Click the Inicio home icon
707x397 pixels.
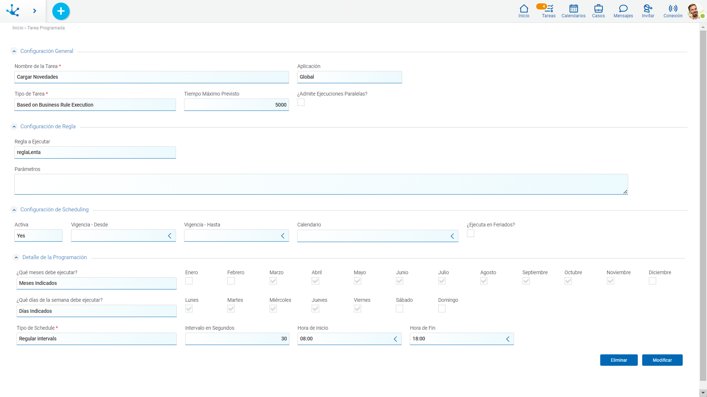(x=524, y=10)
